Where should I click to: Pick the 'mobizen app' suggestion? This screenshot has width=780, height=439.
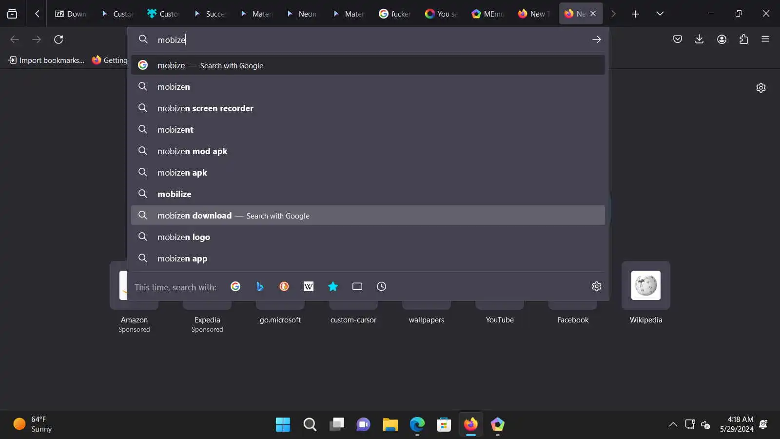pyautogui.click(x=368, y=259)
